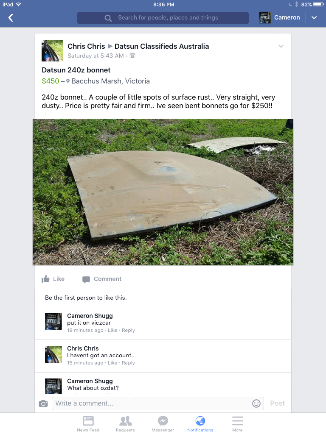The width and height of the screenshot is (326, 434).
Task: Tap the camera icon beside comment box
Action: click(43, 403)
